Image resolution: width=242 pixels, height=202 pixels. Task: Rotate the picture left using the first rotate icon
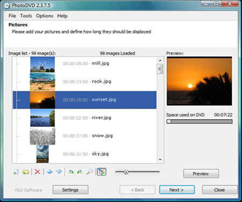pos(71,172)
